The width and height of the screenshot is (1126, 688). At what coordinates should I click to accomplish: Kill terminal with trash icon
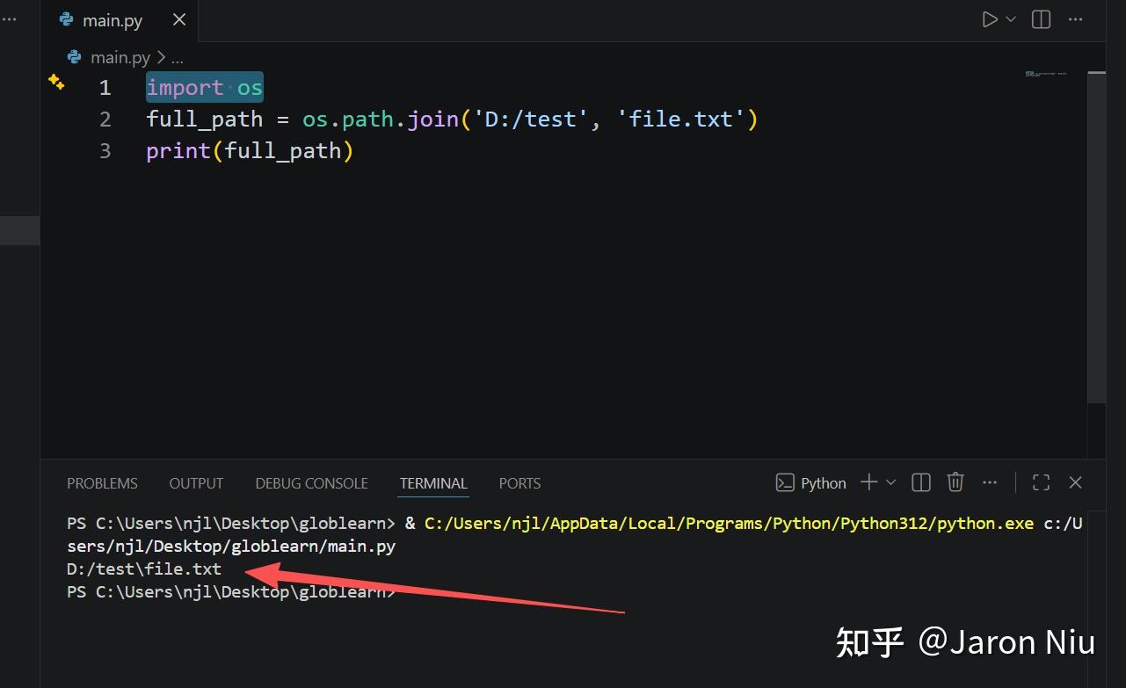click(x=955, y=482)
